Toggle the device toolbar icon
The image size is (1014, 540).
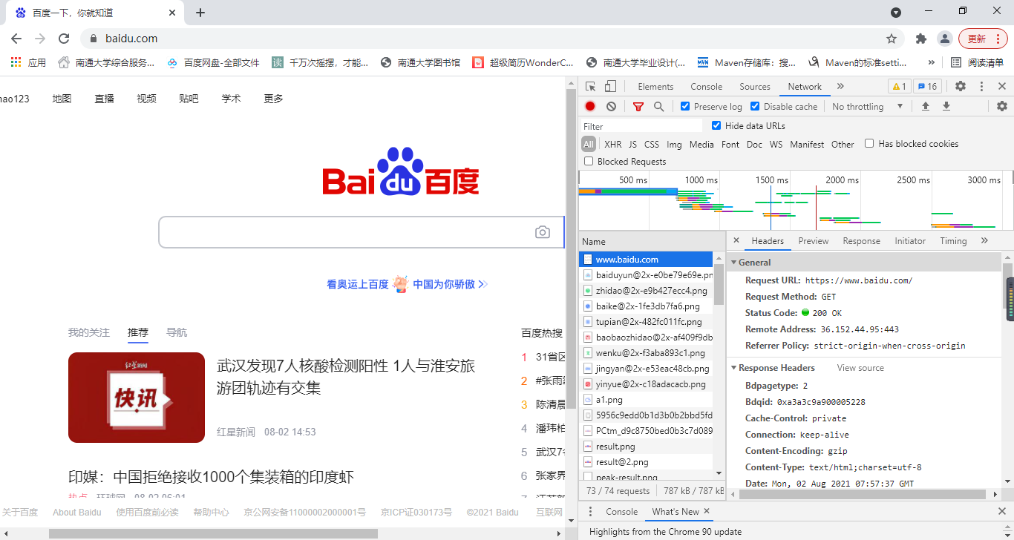610,87
